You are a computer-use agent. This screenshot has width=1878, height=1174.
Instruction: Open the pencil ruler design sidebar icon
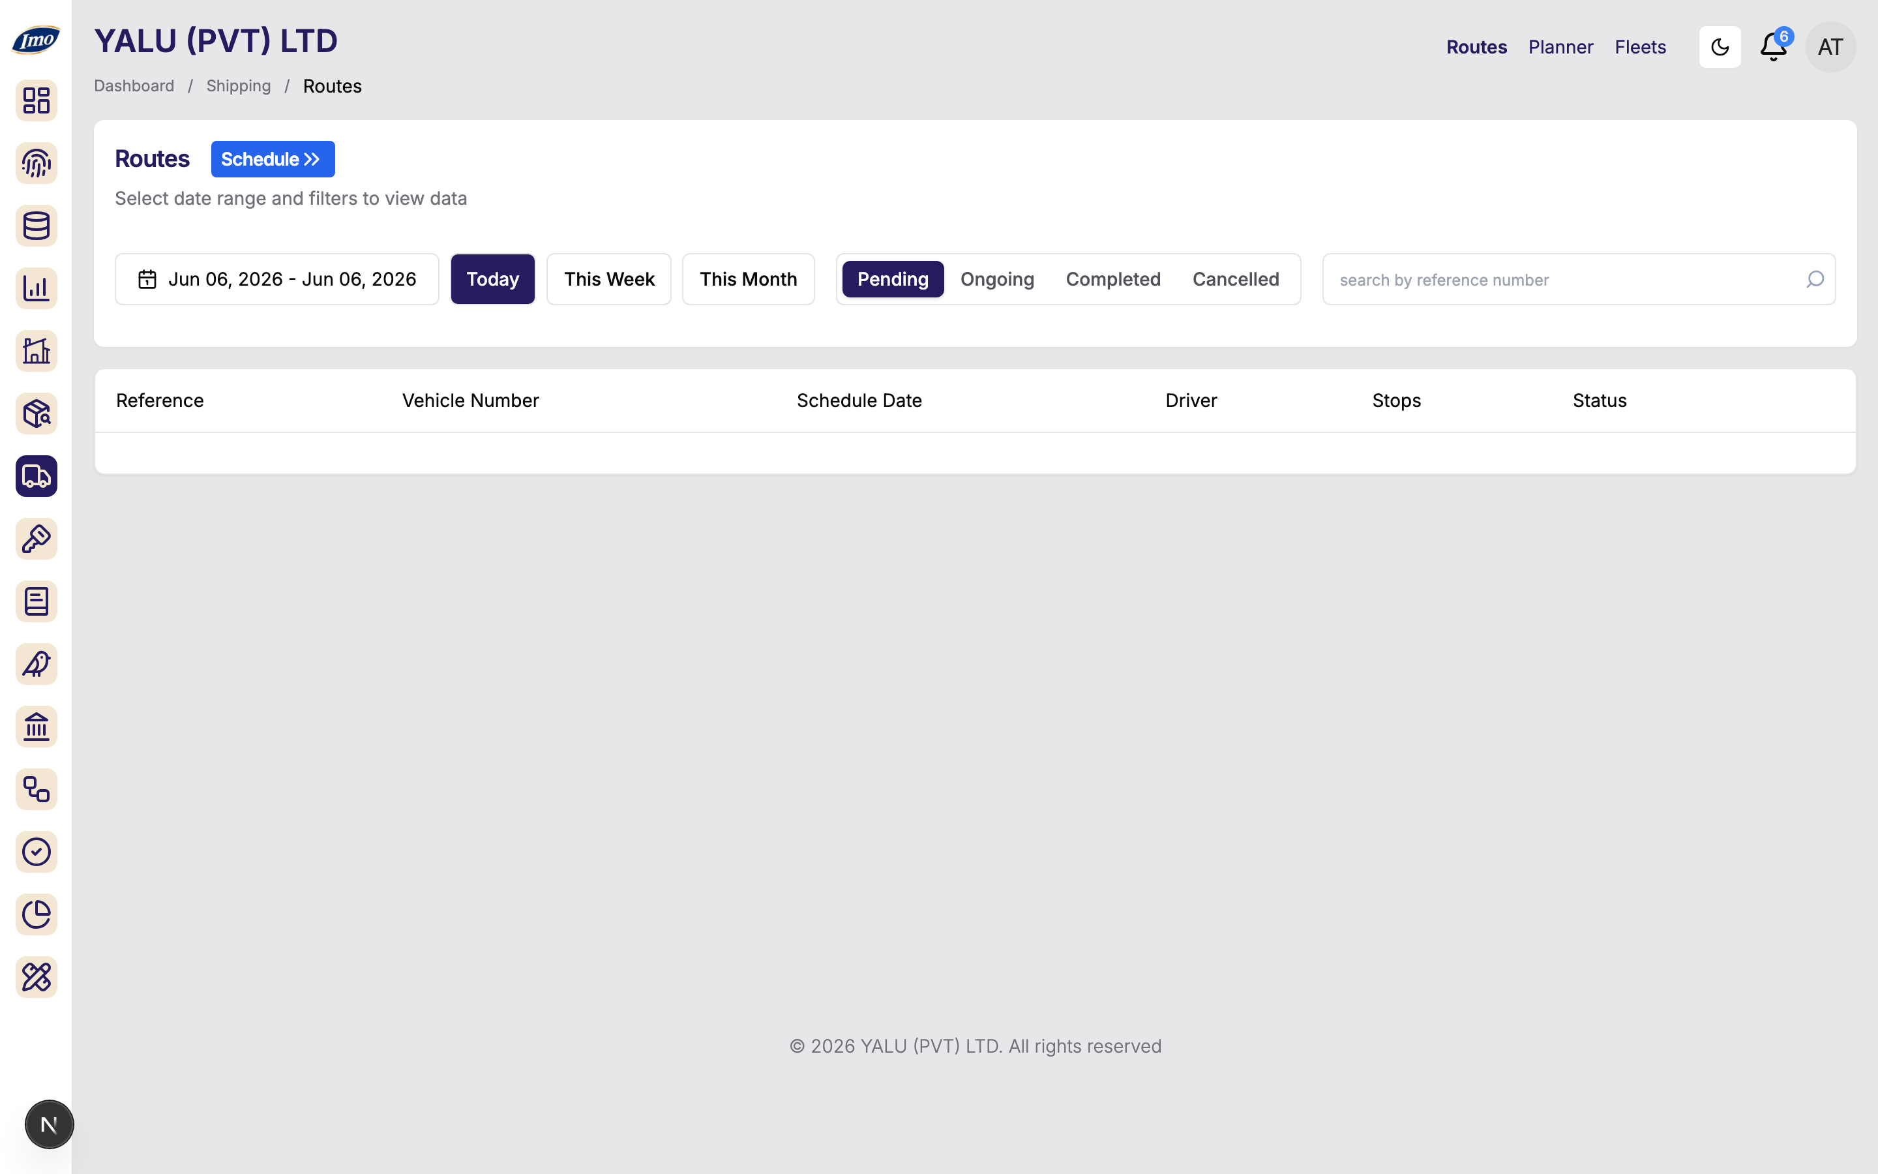tap(37, 978)
